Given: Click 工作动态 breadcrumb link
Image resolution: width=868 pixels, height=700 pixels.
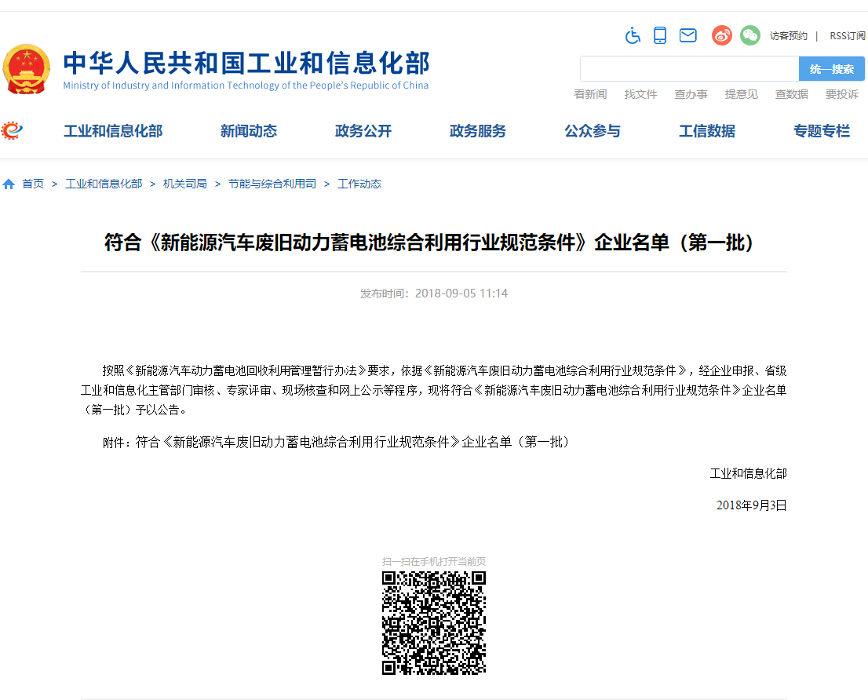Looking at the screenshot, I should click(x=359, y=184).
